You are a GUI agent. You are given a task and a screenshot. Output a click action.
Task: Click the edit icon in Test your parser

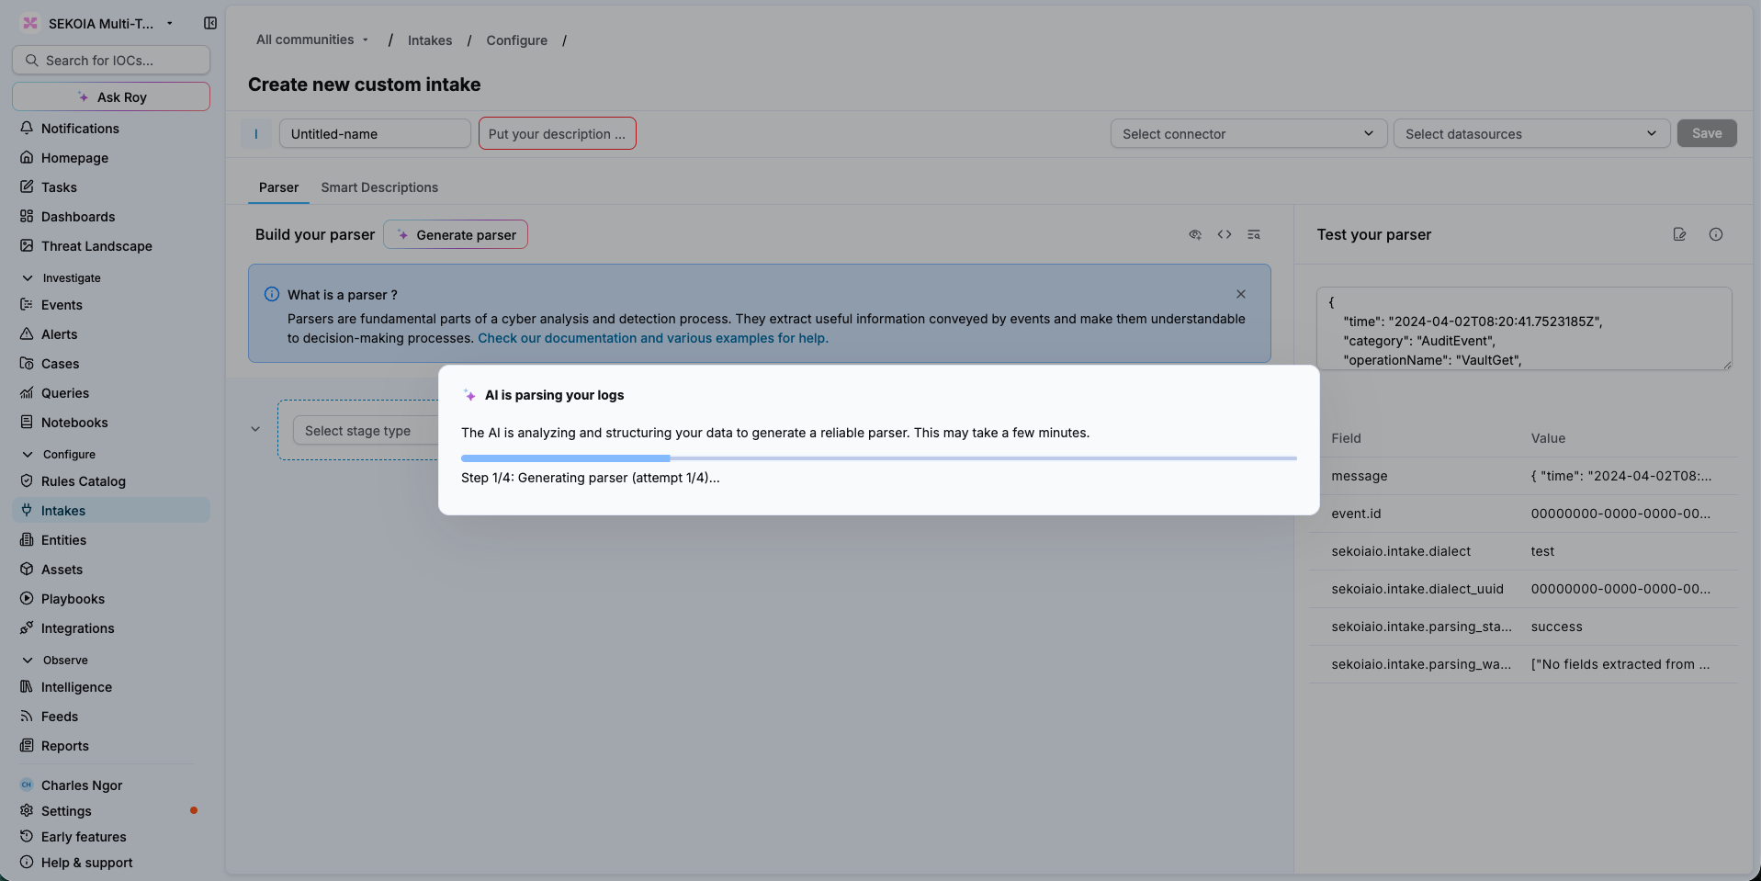[1680, 234]
